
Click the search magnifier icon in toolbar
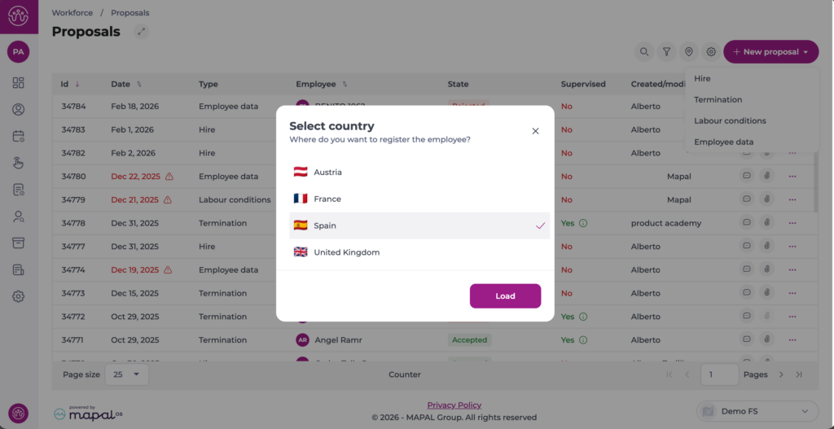tap(644, 52)
